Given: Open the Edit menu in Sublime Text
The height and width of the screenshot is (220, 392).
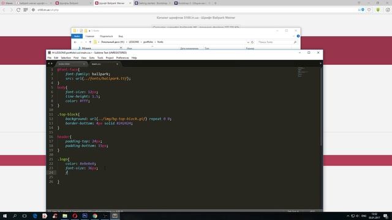Looking at the screenshot, I should [56, 58].
